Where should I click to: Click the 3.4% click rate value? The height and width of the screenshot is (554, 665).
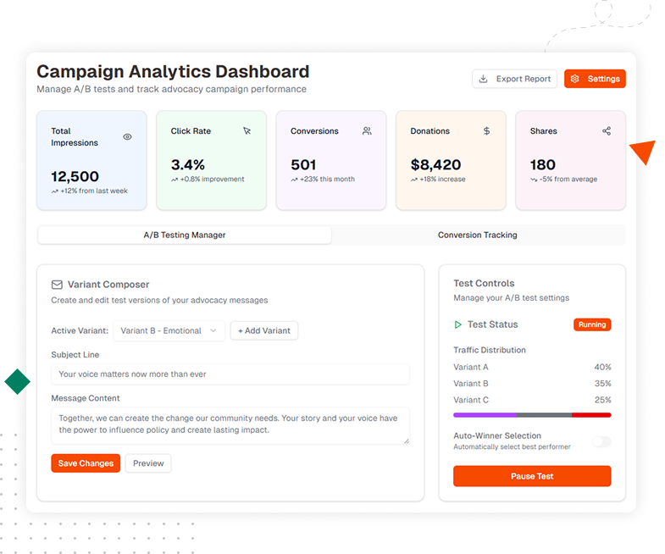(x=188, y=164)
